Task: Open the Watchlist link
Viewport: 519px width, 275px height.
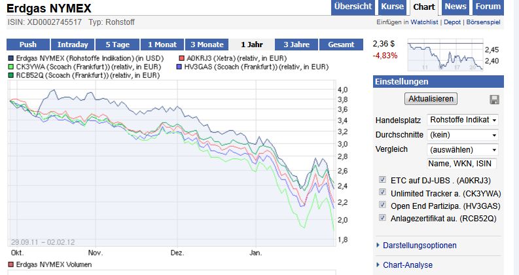Action: [424, 22]
